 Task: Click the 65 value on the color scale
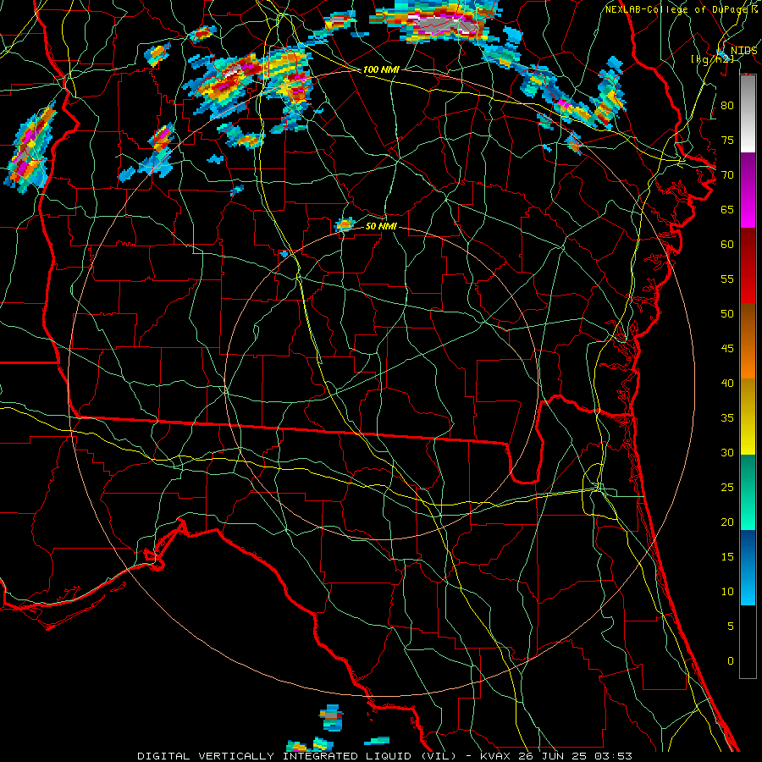point(727,209)
